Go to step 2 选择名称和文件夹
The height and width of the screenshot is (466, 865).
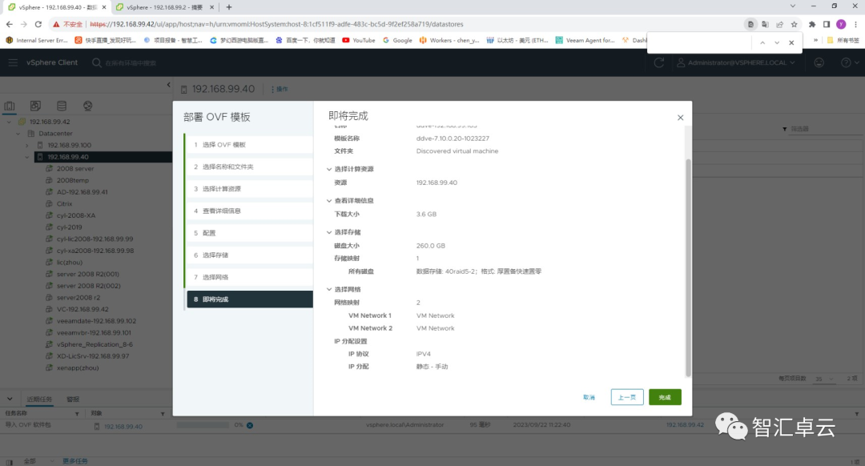[249, 167]
